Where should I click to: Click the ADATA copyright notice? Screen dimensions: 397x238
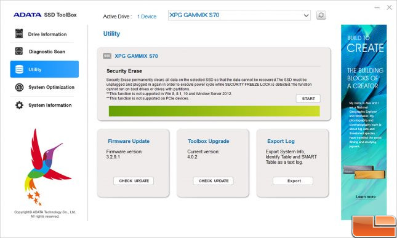pyautogui.click(x=45, y=214)
